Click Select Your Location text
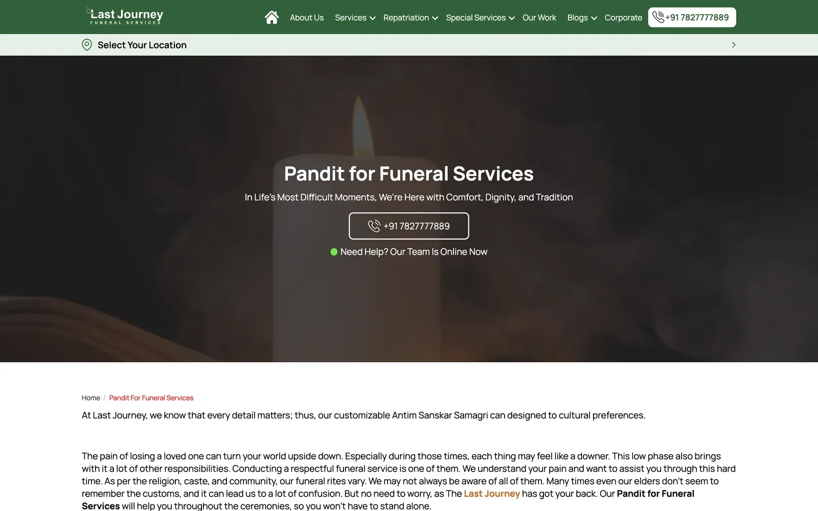 tap(142, 45)
